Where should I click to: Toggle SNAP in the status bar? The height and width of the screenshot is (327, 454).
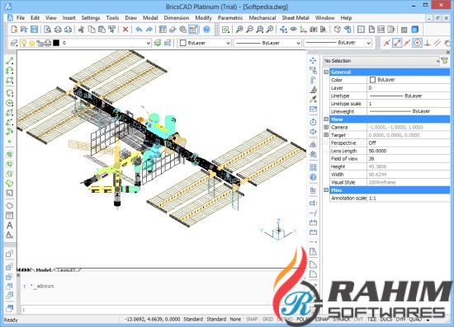[x=252, y=320]
